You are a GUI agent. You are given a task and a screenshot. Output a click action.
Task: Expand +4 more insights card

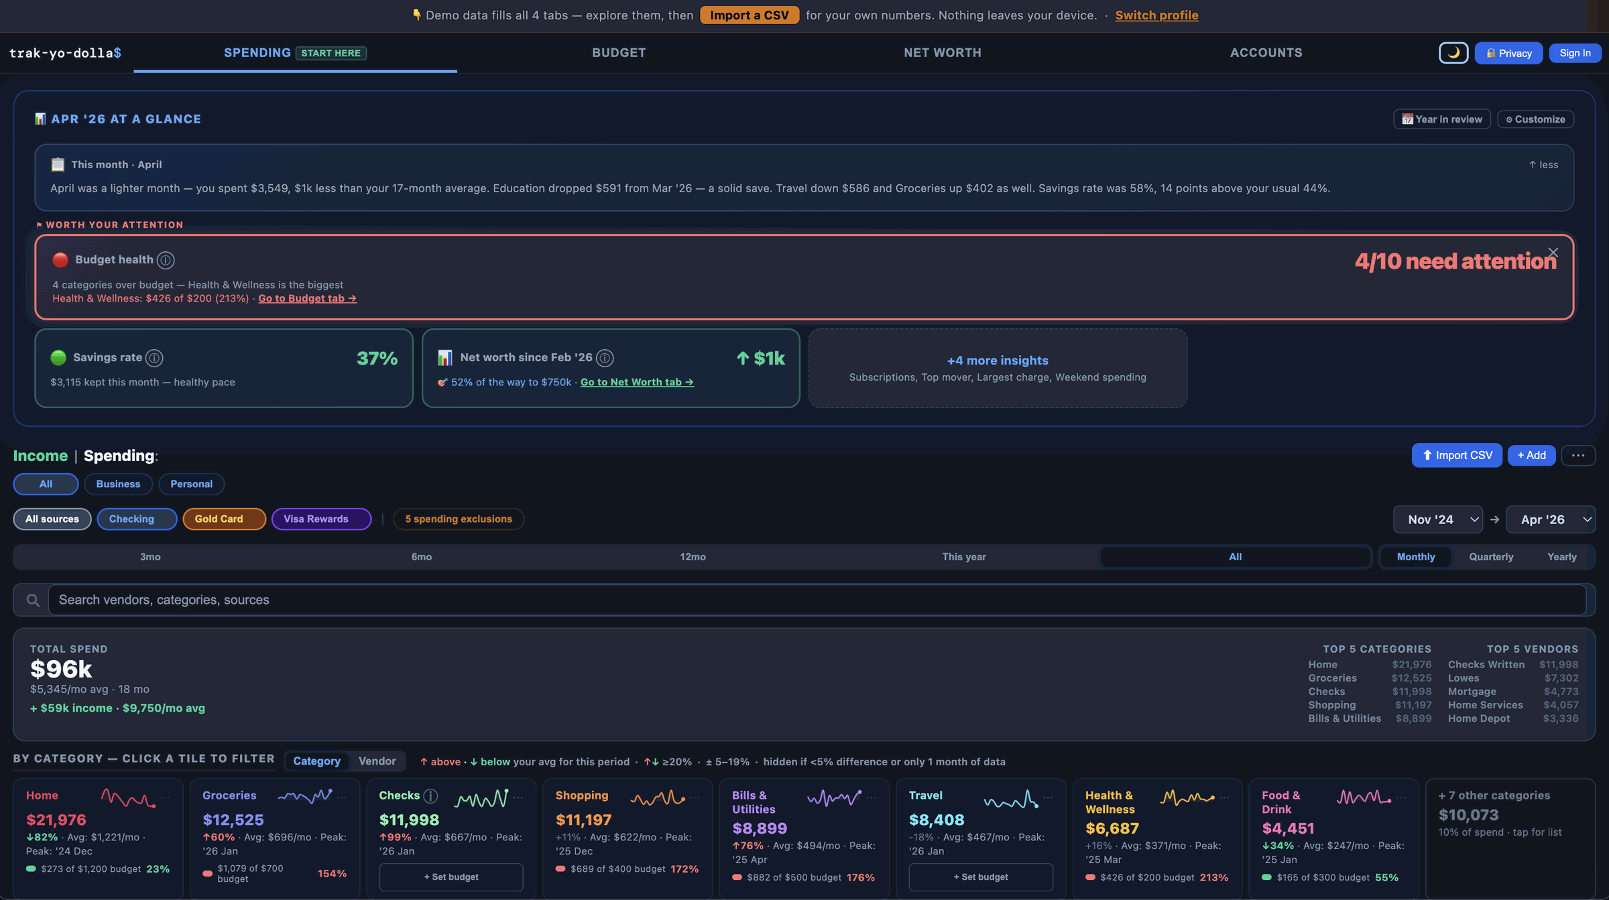click(998, 368)
